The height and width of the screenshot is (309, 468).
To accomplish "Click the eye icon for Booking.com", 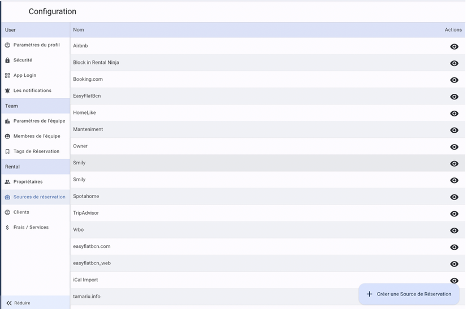I will coord(454,80).
